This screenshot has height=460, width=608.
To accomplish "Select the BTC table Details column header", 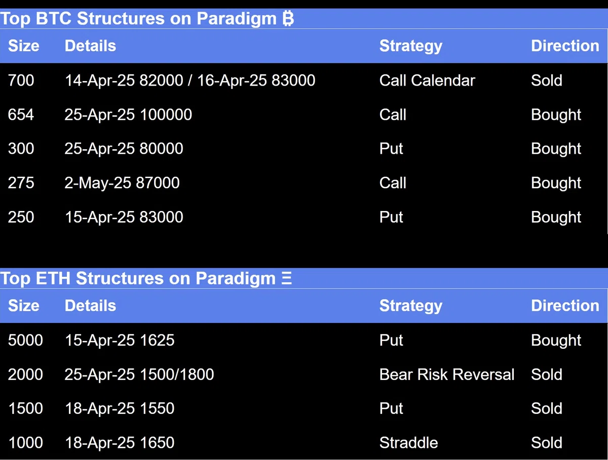I will 91,46.
